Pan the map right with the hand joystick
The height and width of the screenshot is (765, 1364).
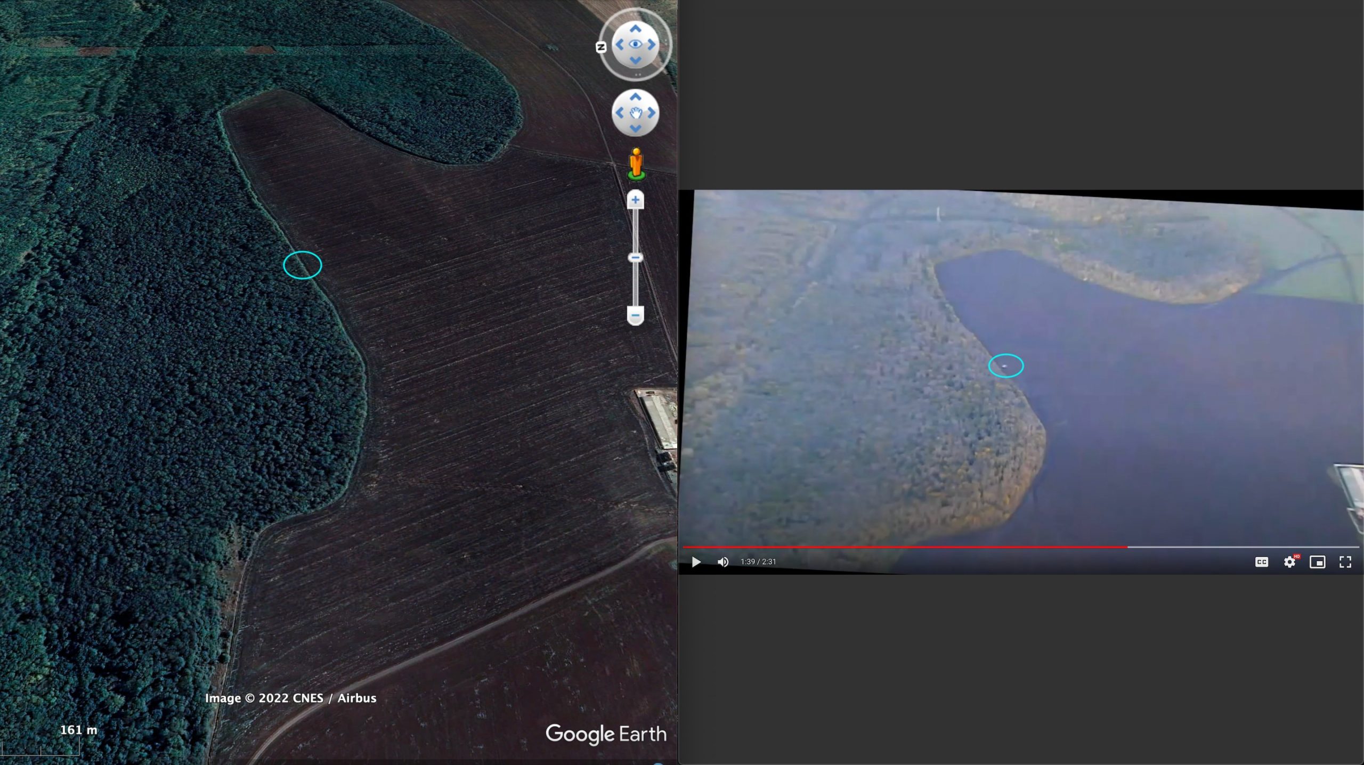(x=652, y=112)
